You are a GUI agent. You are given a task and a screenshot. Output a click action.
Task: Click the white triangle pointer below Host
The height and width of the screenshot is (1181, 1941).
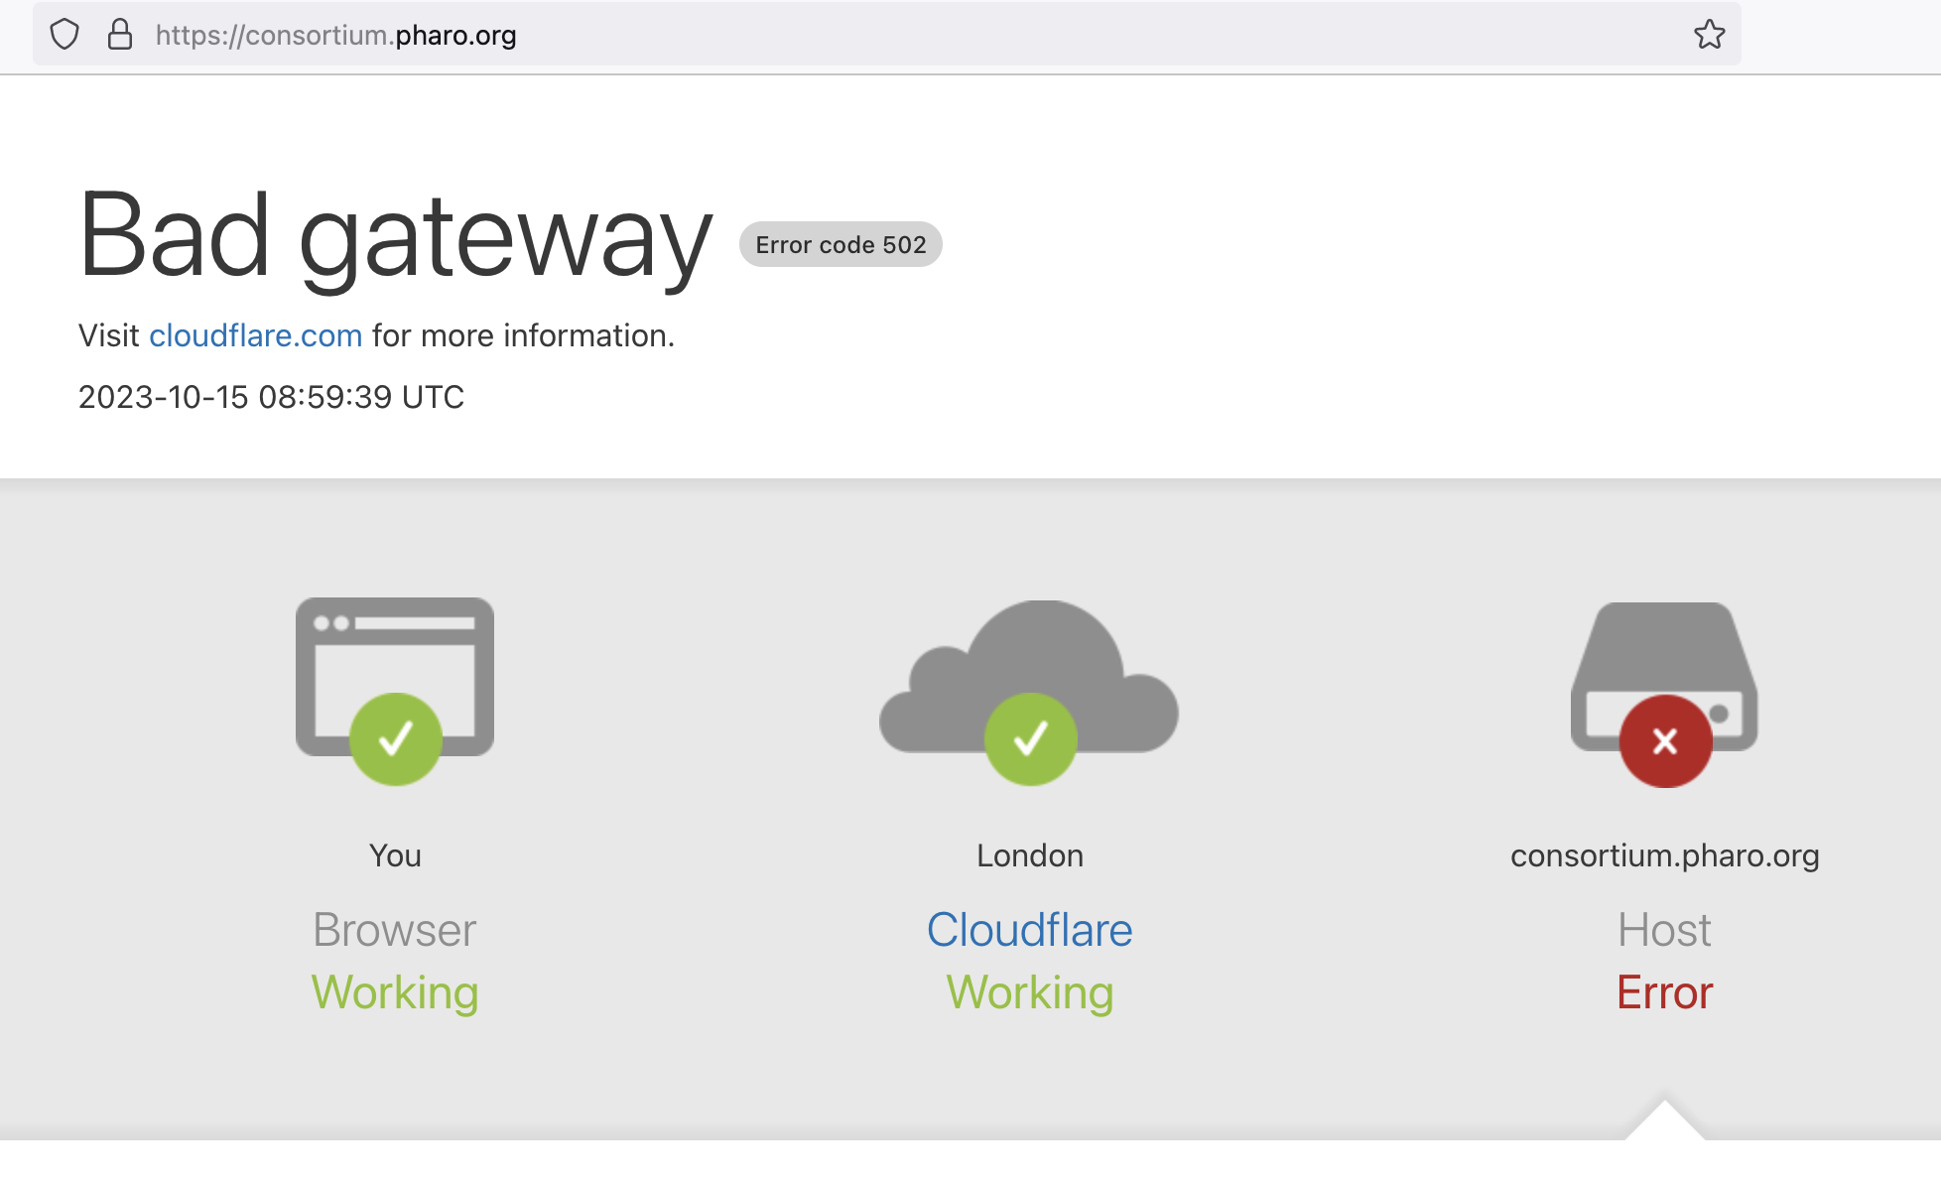(1664, 1123)
